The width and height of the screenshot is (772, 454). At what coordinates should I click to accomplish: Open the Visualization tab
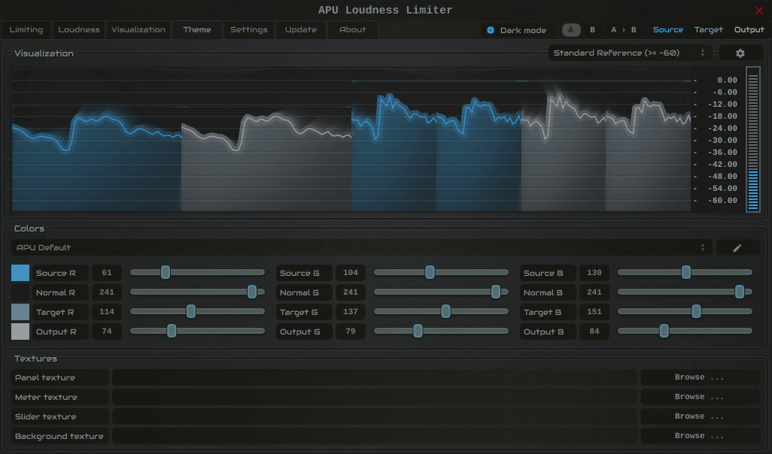click(138, 30)
